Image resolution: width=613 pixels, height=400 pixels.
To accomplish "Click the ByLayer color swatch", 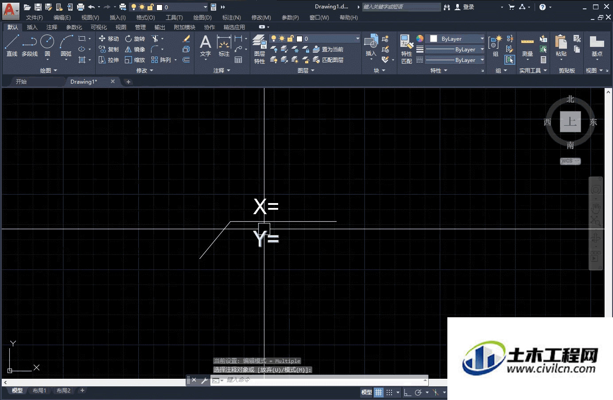I will pyautogui.click(x=434, y=38).
